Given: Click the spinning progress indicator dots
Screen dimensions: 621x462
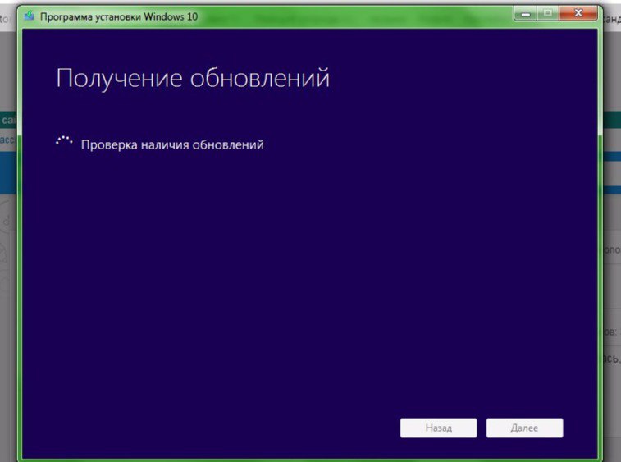Looking at the screenshot, I should (64, 140).
